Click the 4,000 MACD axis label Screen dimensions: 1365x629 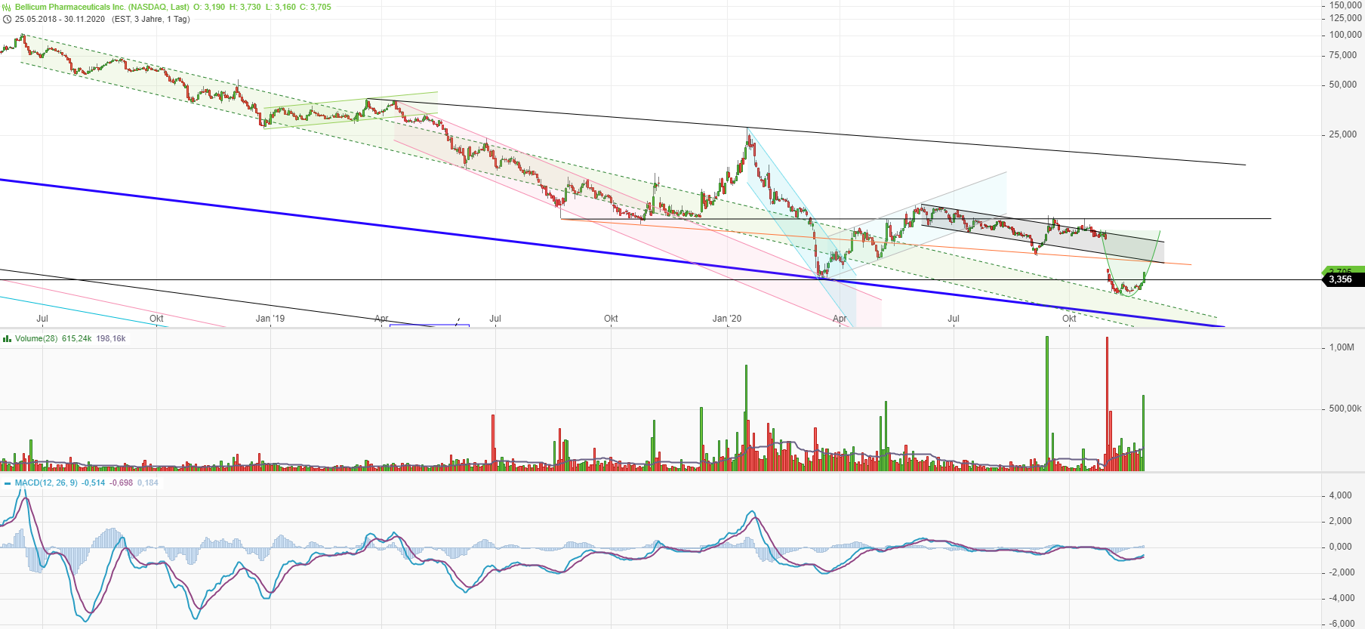click(x=1340, y=495)
